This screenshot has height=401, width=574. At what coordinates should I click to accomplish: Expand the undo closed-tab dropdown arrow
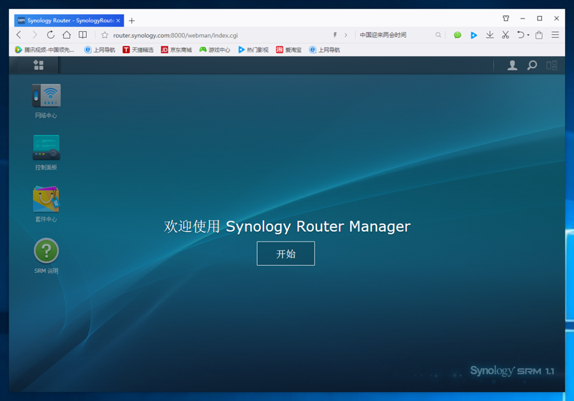pyautogui.click(x=528, y=36)
